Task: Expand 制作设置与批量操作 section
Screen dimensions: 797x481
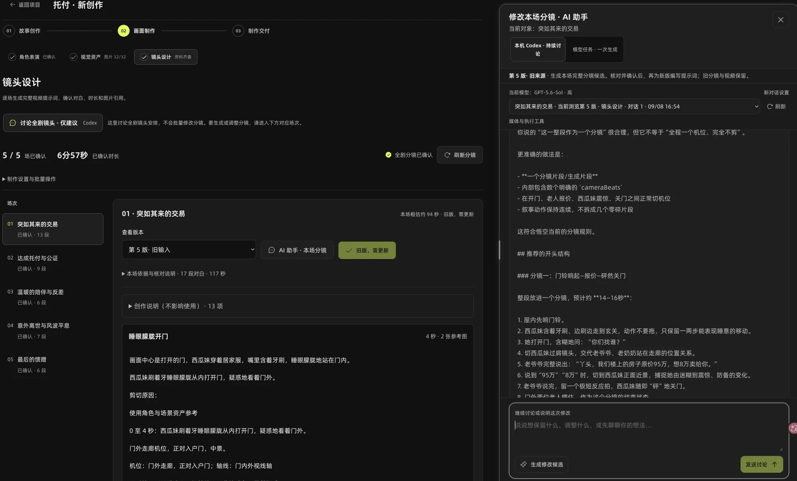Action: [29, 179]
